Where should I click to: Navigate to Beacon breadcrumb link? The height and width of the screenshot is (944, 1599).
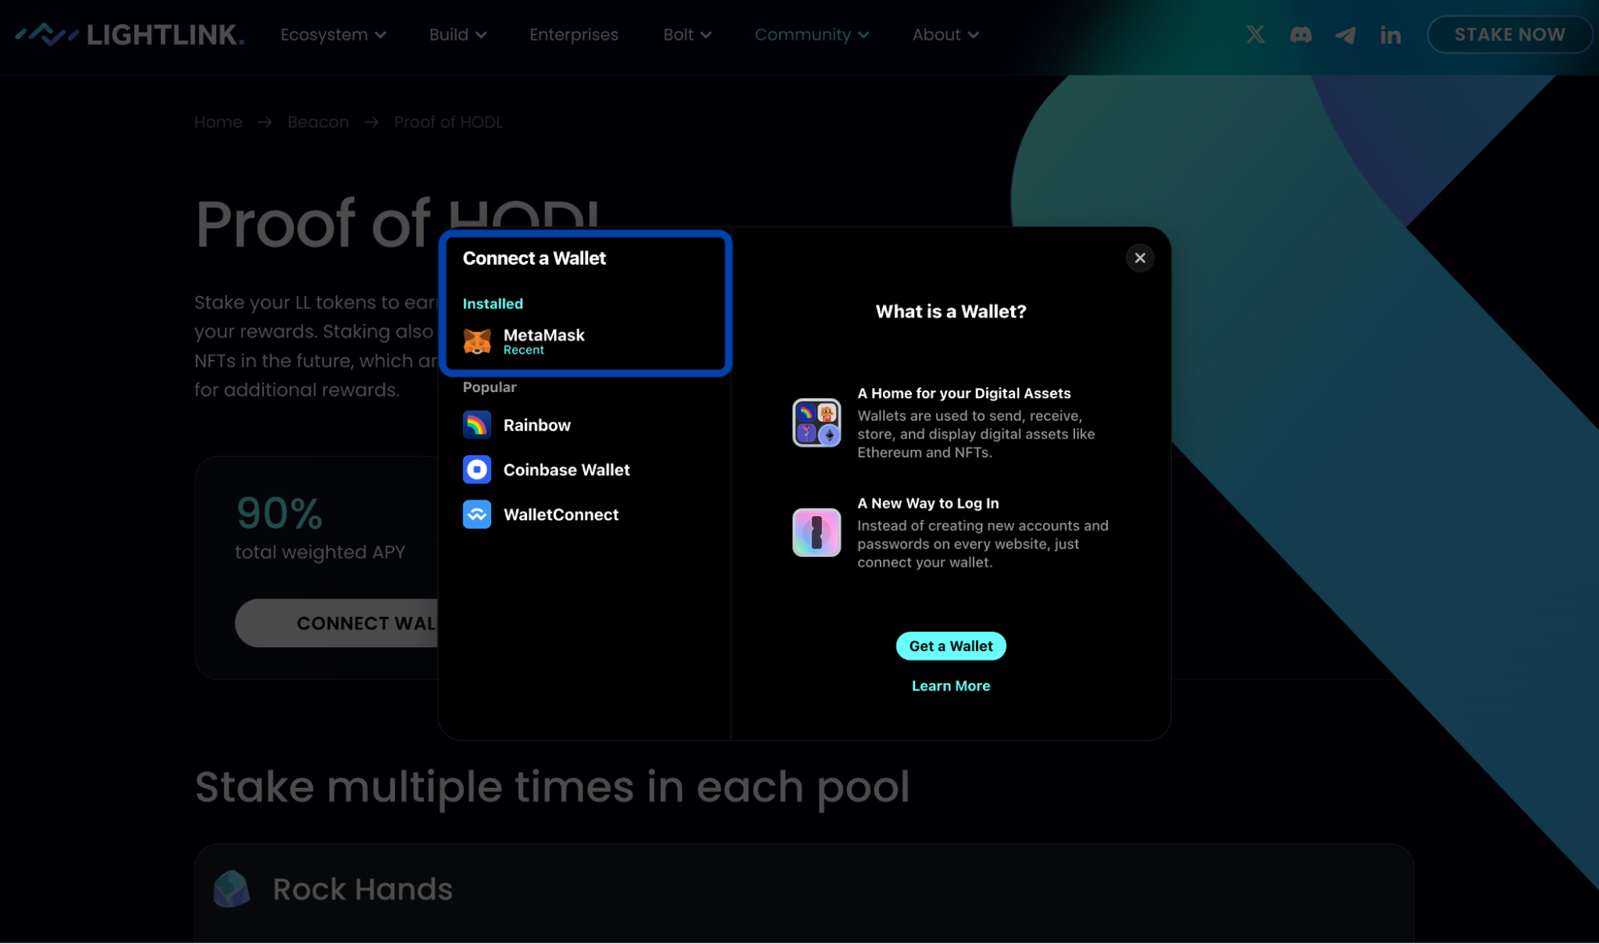[x=318, y=122]
